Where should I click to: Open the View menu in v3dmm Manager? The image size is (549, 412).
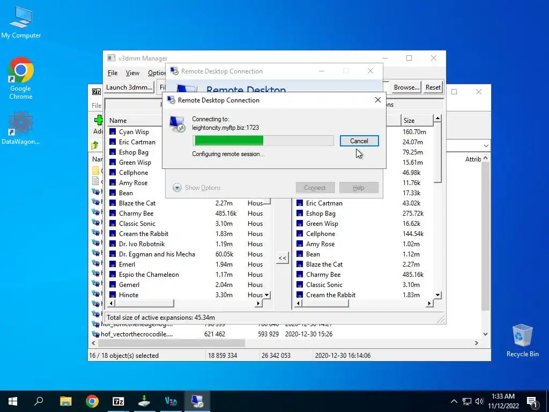click(132, 73)
